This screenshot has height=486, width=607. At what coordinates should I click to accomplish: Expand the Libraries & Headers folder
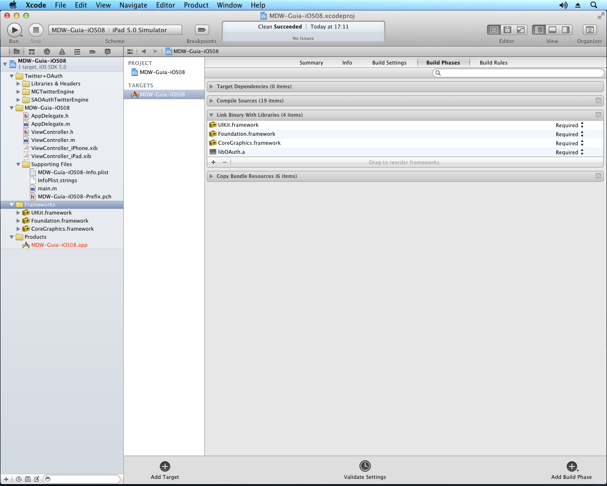(x=18, y=84)
